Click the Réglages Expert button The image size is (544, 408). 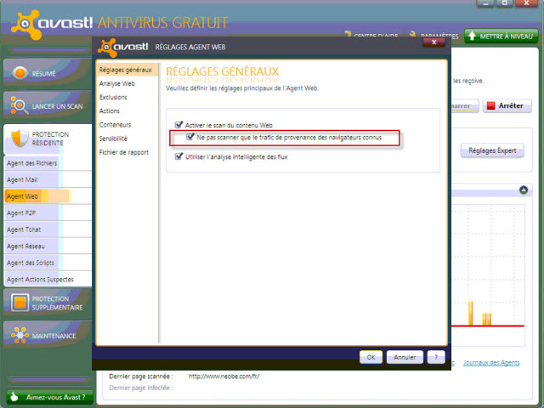(x=492, y=150)
